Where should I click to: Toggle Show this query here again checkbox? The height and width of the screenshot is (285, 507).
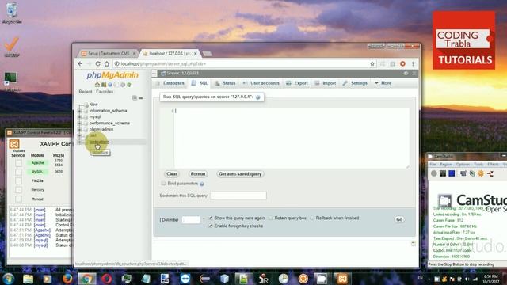[211, 218]
